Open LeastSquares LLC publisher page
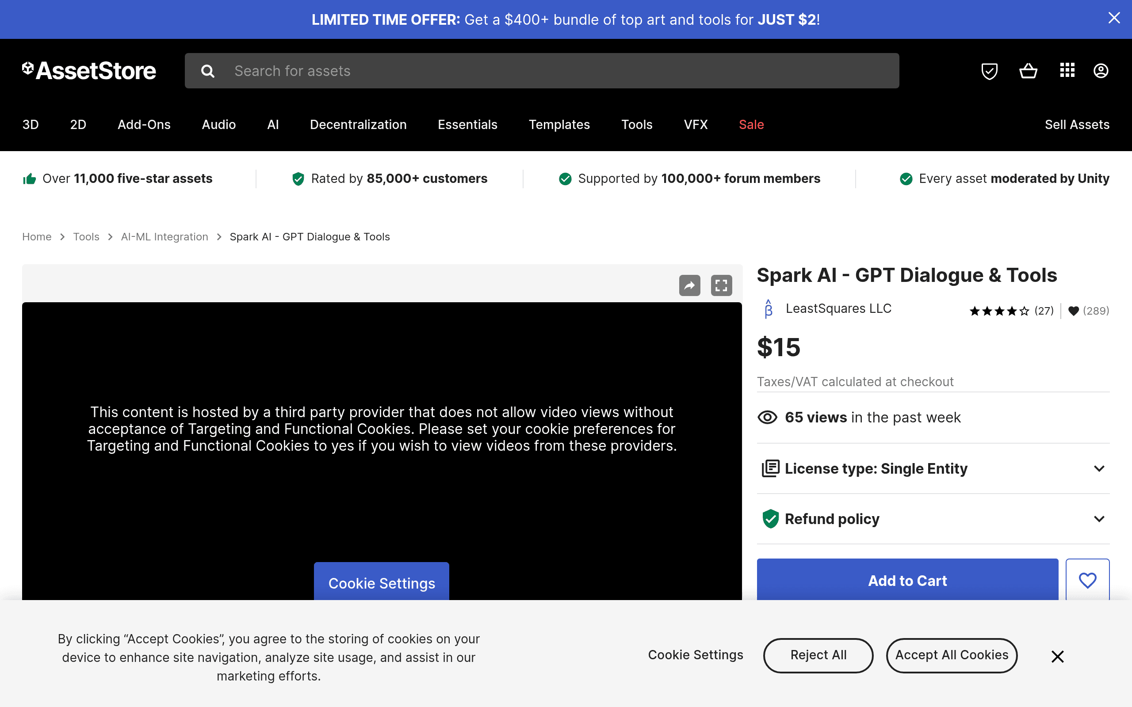Screen dimensions: 1132x707 coord(839,308)
